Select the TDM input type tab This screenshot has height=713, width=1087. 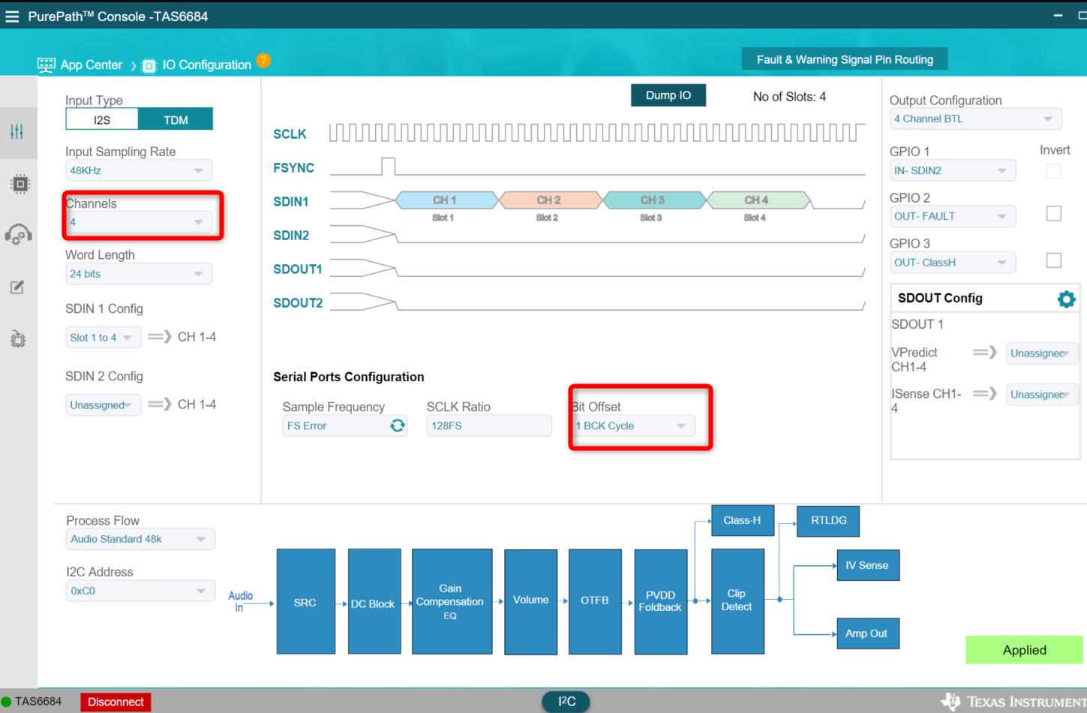176,119
